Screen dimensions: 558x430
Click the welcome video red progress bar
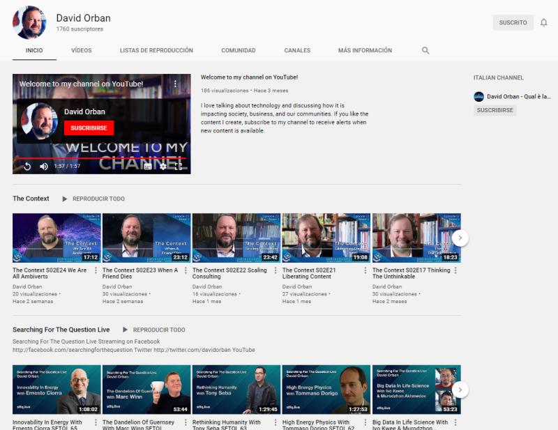tap(101, 158)
